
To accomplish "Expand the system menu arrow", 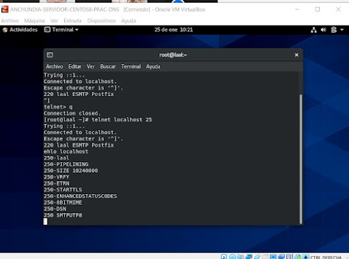I will click(342, 30).
